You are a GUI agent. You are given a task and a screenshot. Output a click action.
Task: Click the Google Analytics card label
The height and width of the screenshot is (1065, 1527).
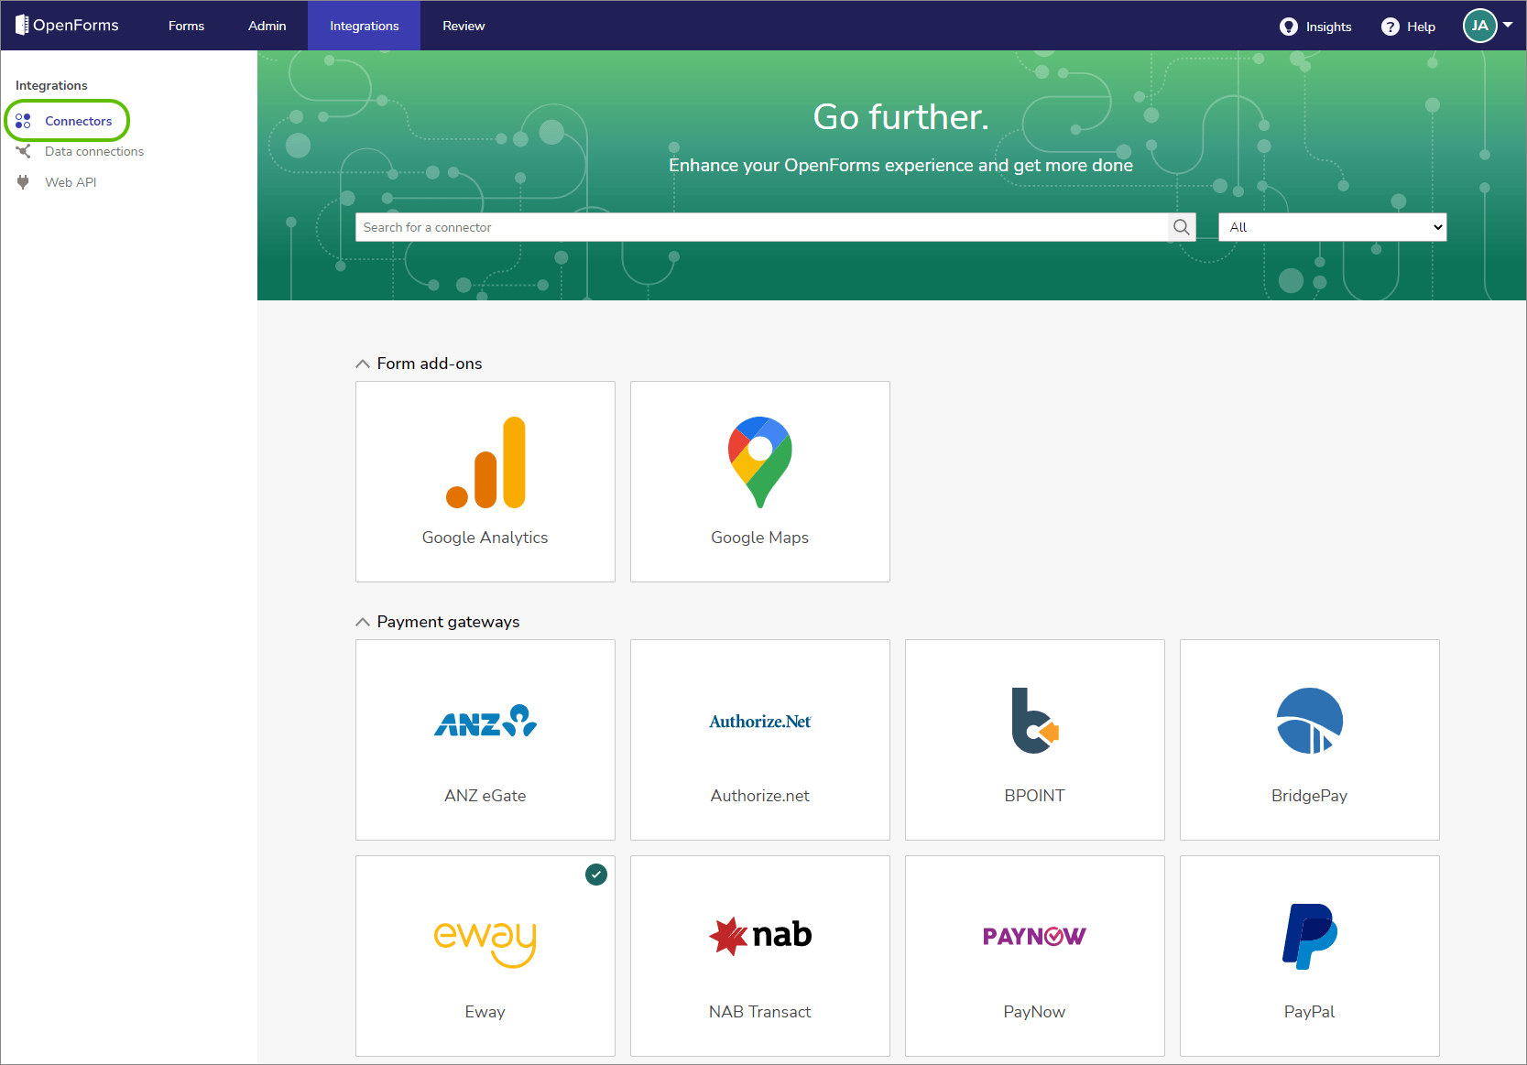tap(485, 538)
